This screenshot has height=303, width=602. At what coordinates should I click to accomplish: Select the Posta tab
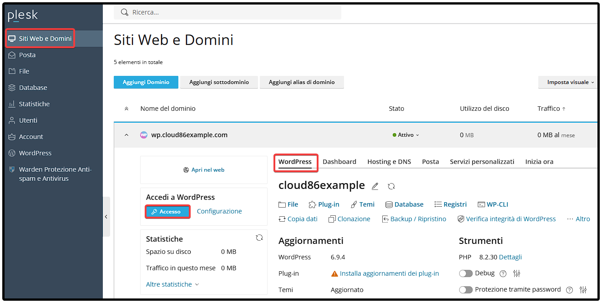click(430, 162)
